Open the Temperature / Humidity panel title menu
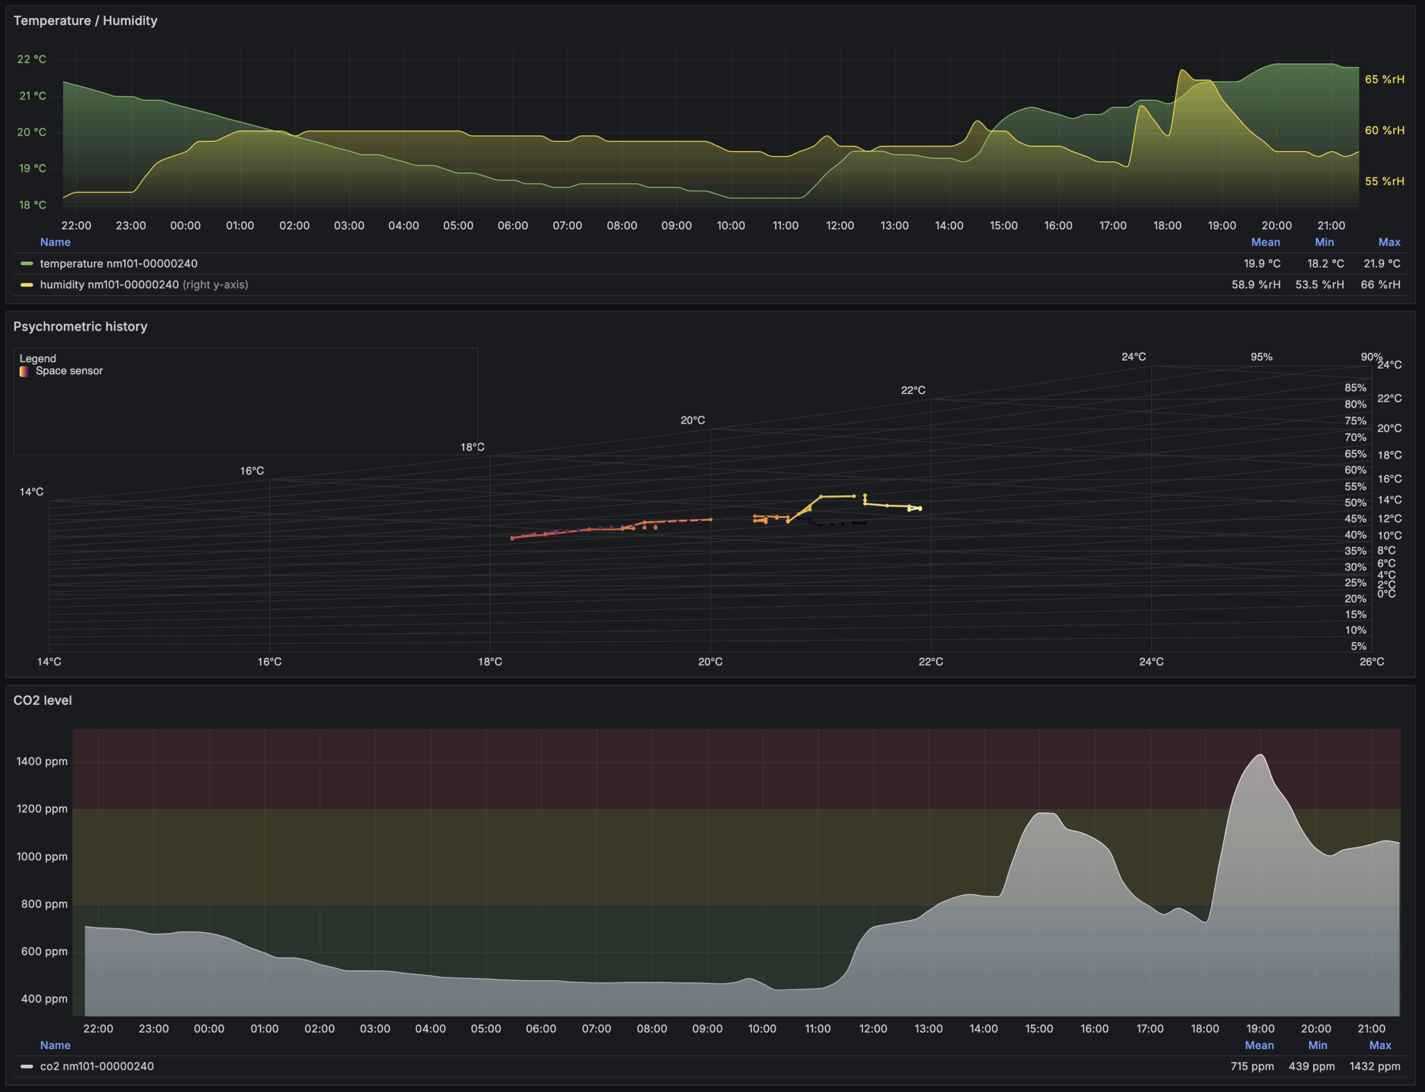The image size is (1425, 1092). point(85,21)
